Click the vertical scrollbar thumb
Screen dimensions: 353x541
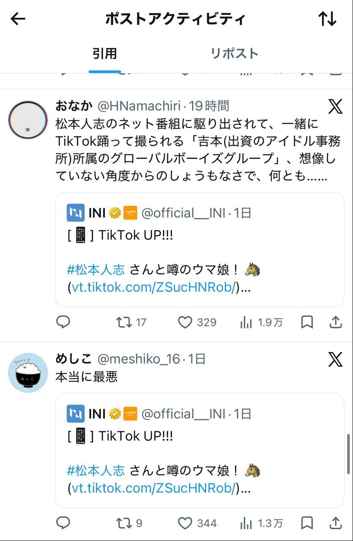348,454
